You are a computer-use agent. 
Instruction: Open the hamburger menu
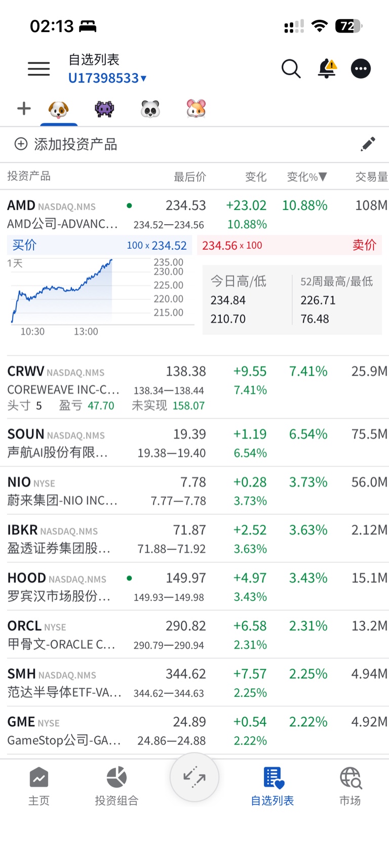pos(38,69)
